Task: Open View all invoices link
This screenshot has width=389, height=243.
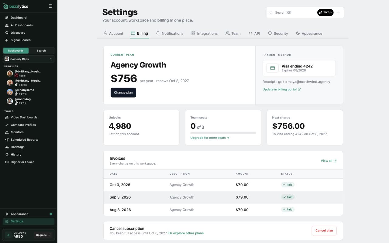Action: (329, 161)
